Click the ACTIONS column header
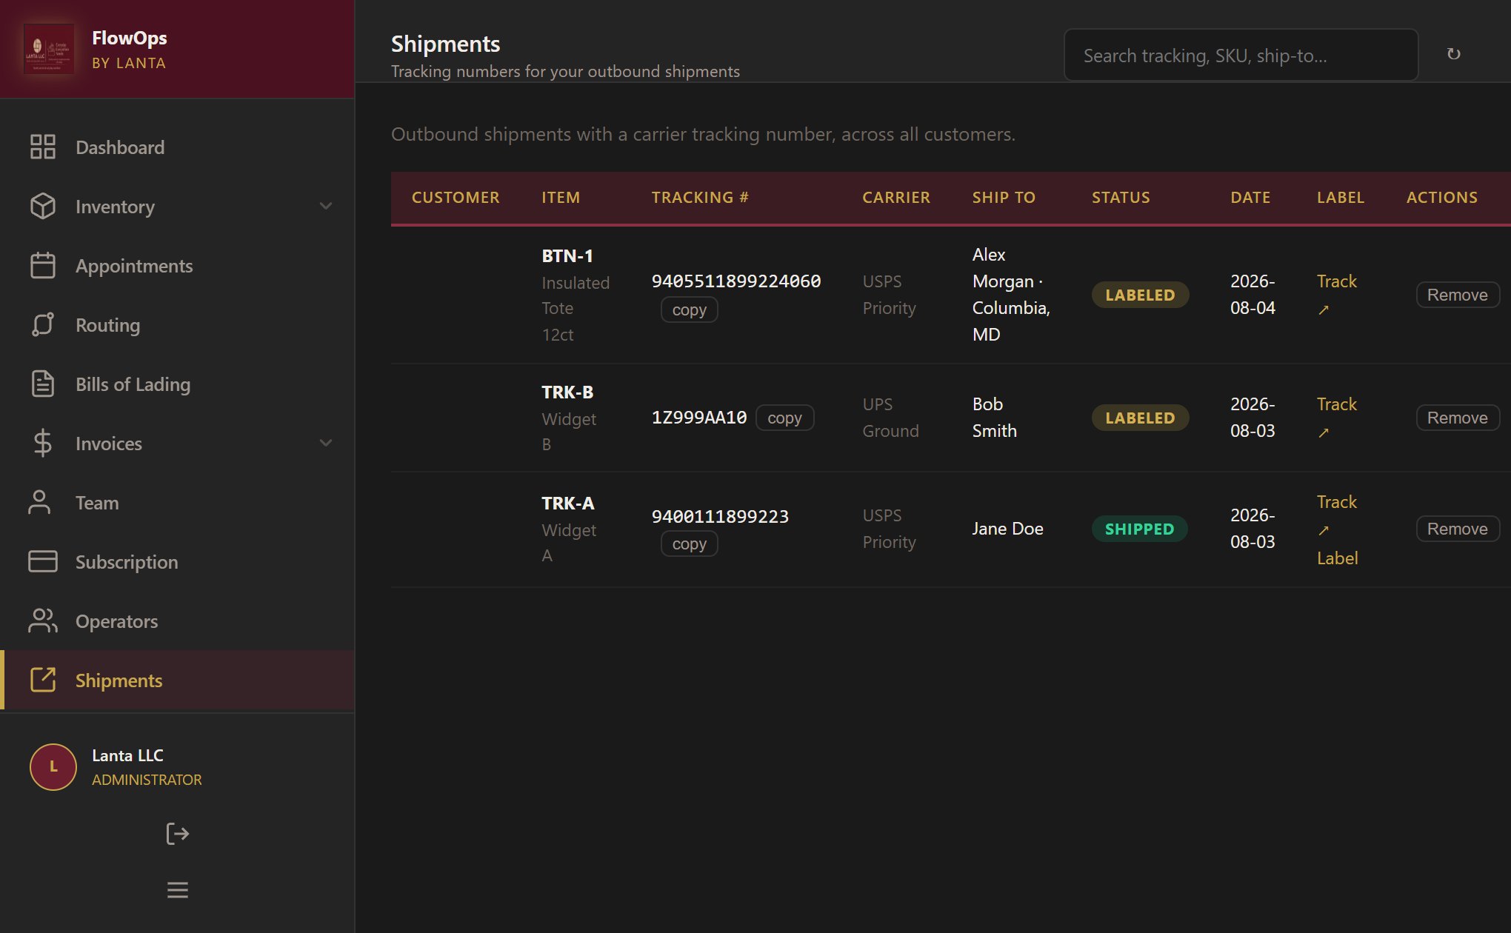1511x933 pixels. [1442, 198]
